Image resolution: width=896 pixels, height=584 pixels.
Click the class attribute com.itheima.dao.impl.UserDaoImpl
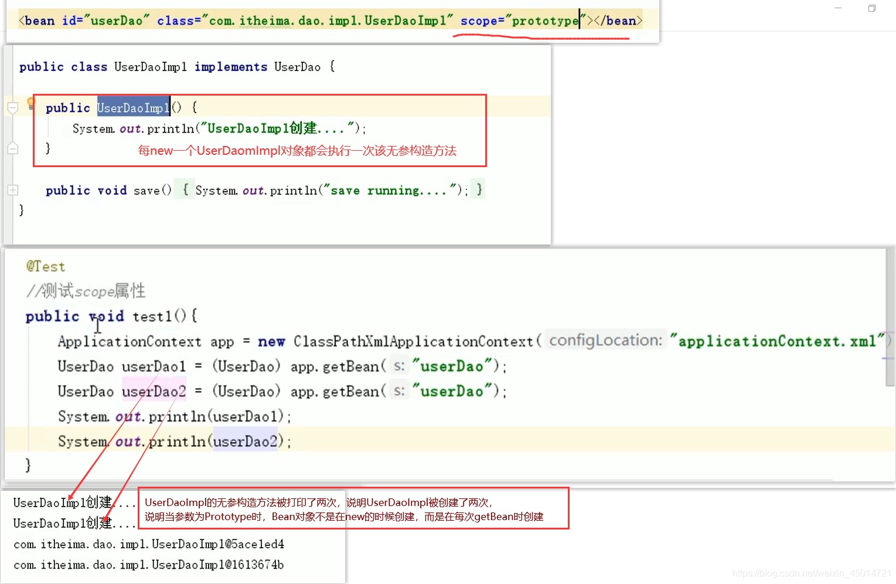(x=305, y=21)
